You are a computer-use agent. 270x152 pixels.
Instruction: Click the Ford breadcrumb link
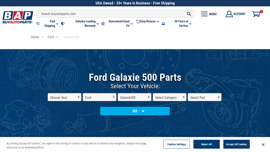point(51,37)
